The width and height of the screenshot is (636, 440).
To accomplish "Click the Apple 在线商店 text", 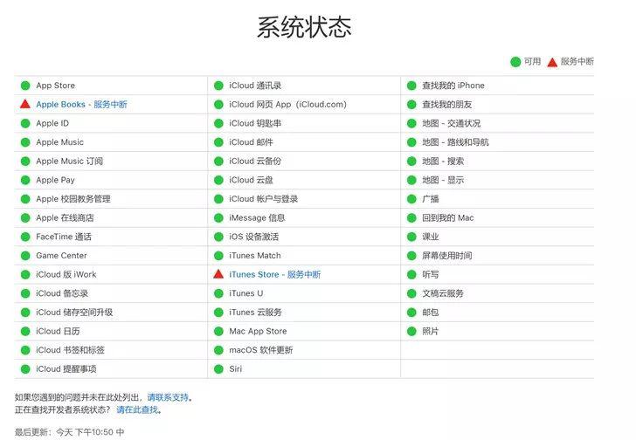I will pyautogui.click(x=65, y=218).
